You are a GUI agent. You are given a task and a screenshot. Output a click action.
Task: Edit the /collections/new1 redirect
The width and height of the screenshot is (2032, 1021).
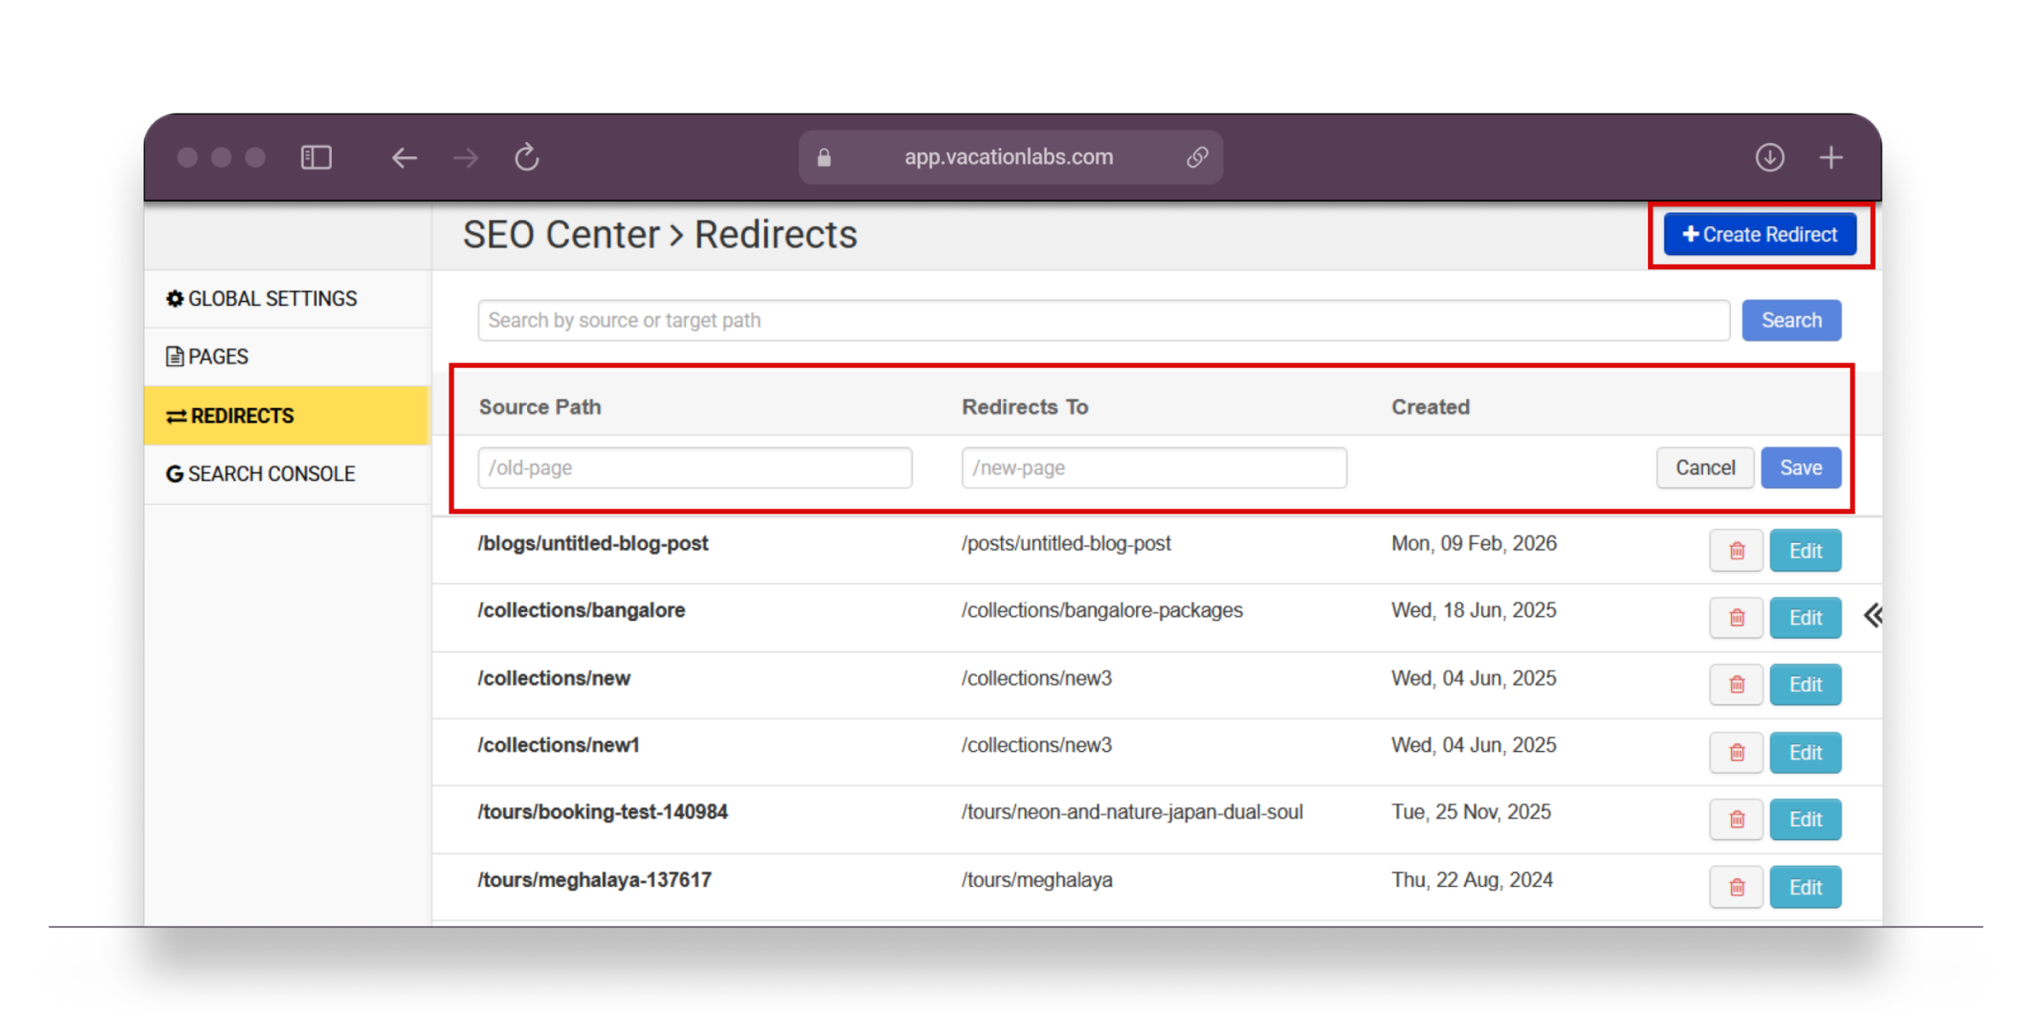click(1805, 752)
